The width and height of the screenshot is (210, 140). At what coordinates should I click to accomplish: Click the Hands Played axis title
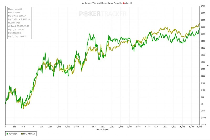(x=102, y=129)
